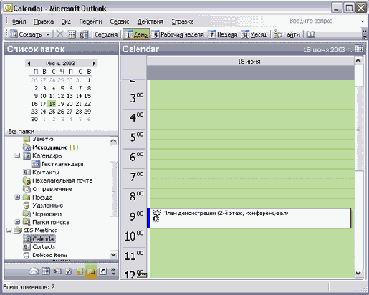Expand the Папки поиска node

pyautogui.click(x=17, y=222)
